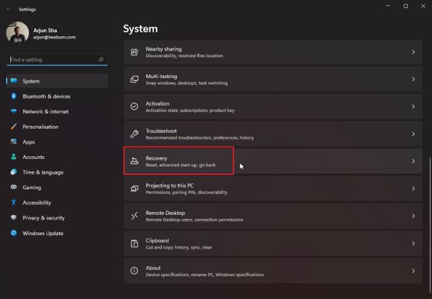Open Activation via its right chevron
Viewport: 432px width, 299px height.
coord(413,106)
